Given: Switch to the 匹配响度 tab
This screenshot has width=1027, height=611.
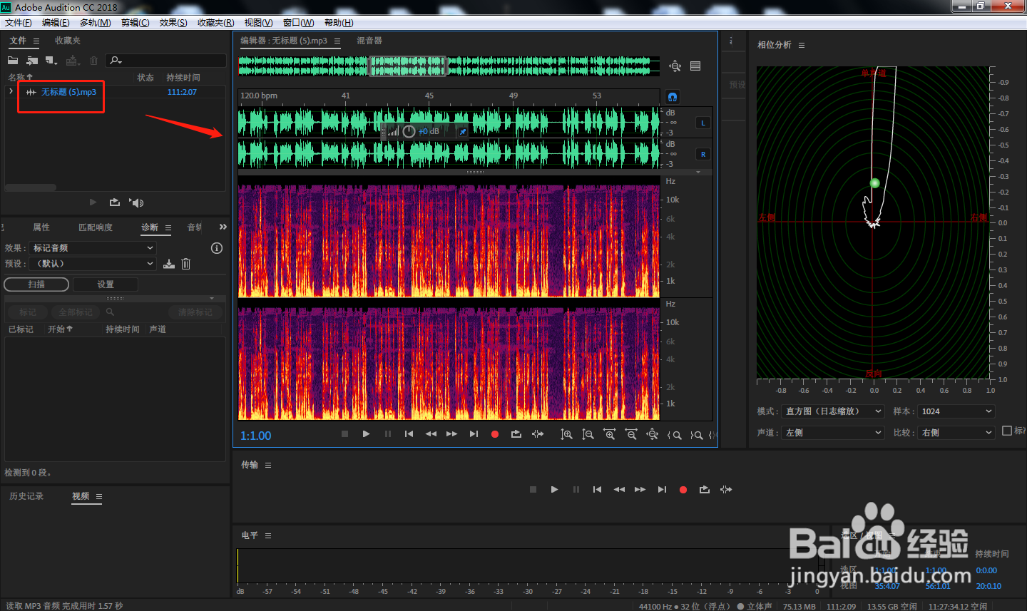Looking at the screenshot, I should [x=96, y=227].
